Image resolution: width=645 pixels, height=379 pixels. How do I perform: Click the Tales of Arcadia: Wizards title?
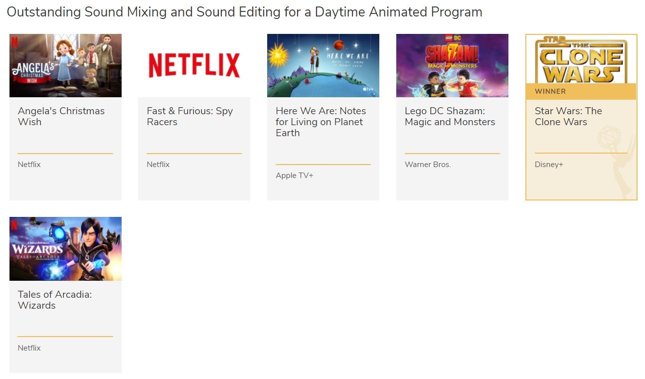[x=55, y=300]
